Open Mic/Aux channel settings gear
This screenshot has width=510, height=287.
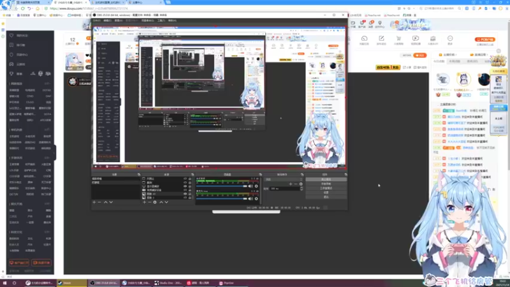pos(256,198)
